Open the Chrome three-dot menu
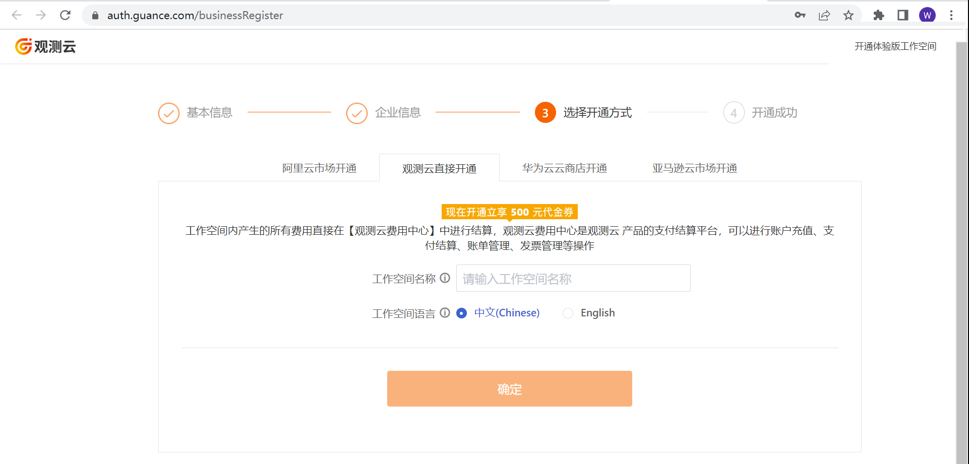This screenshot has width=969, height=464. pyautogui.click(x=951, y=15)
